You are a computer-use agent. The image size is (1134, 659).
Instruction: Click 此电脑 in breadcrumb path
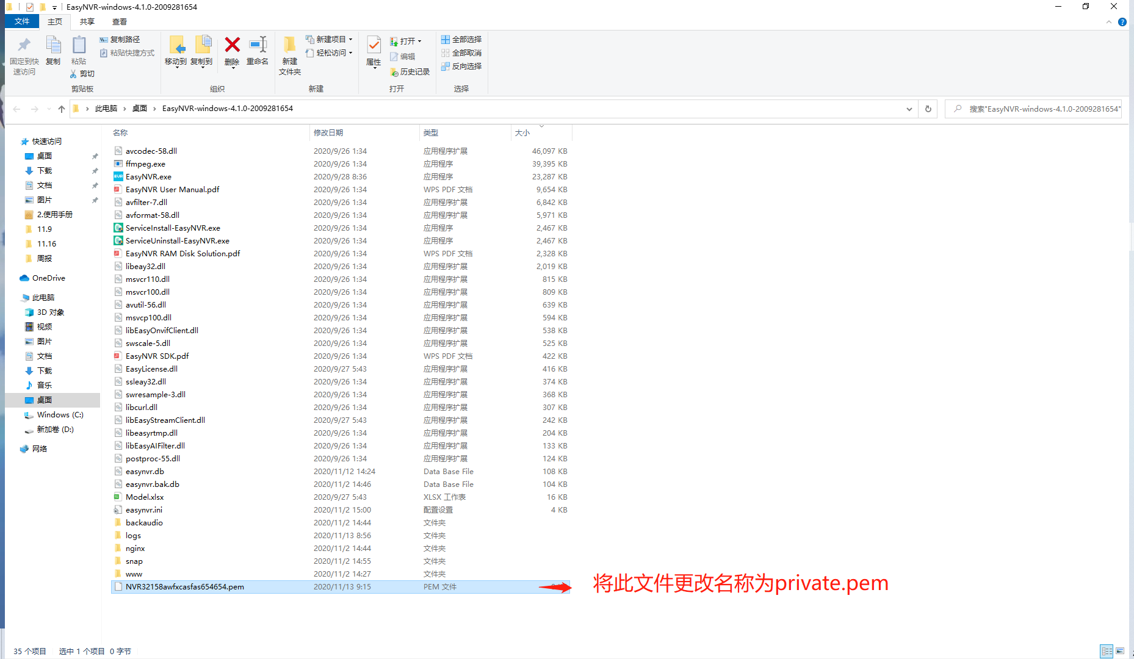point(106,109)
